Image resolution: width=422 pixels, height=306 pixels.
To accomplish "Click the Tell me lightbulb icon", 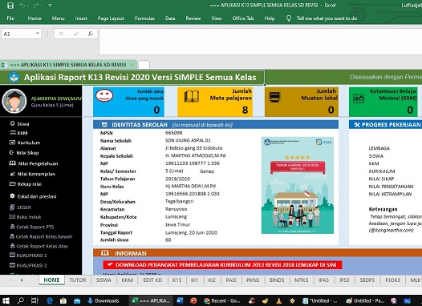I will pyautogui.click(x=289, y=18).
